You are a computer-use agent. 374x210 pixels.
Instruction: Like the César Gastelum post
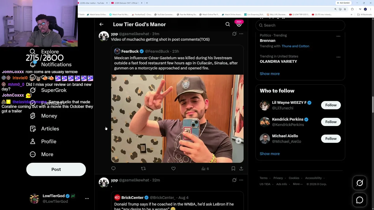173,168
